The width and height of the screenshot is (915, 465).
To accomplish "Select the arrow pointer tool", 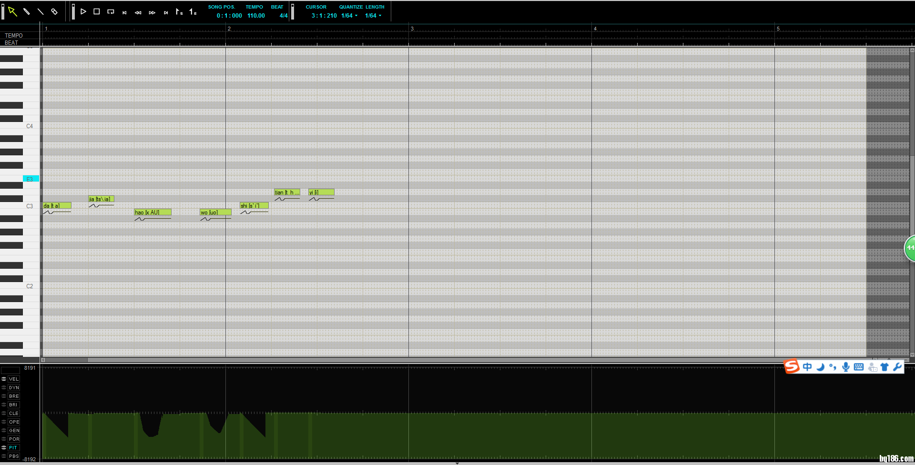I will [x=12, y=11].
